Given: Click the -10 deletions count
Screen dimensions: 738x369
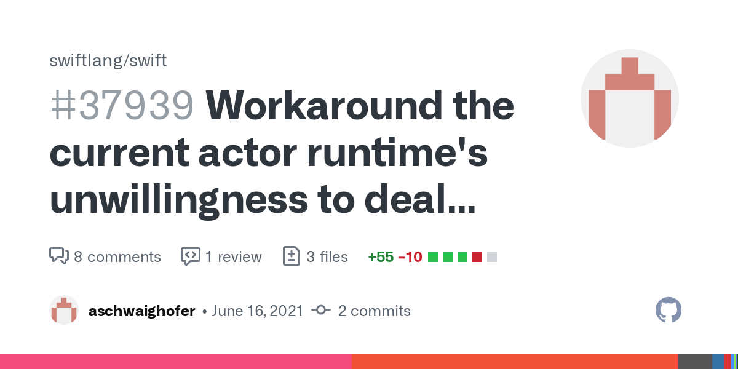Looking at the screenshot, I should [410, 257].
